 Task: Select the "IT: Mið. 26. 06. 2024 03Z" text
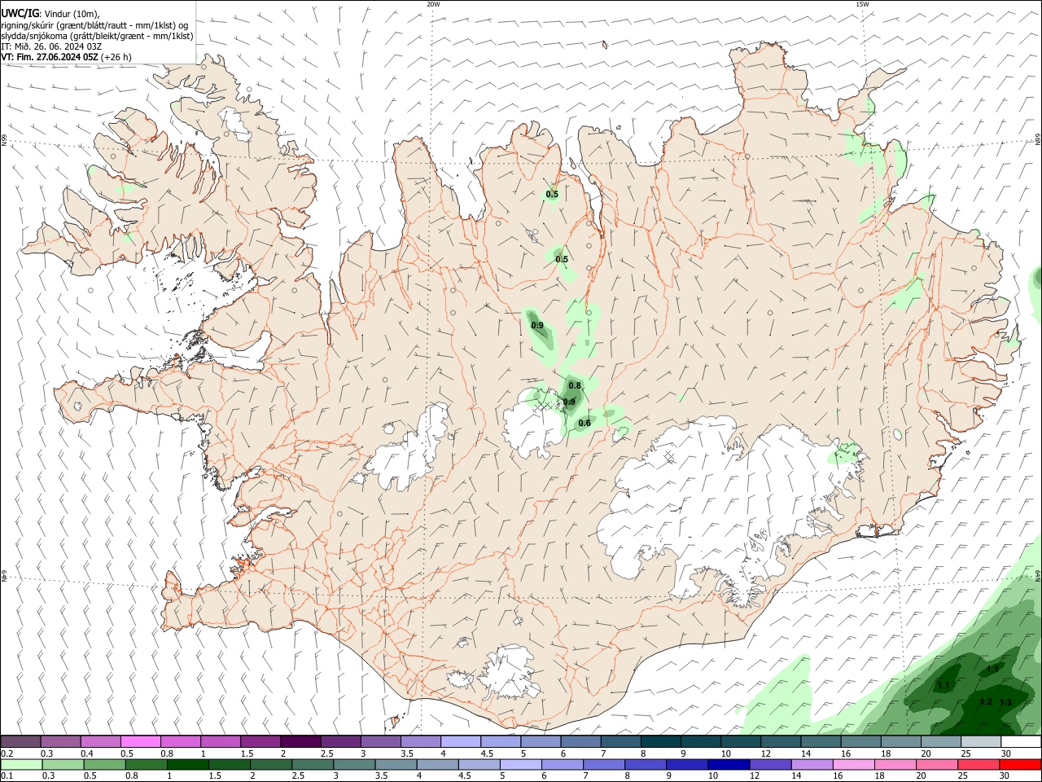(51, 46)
